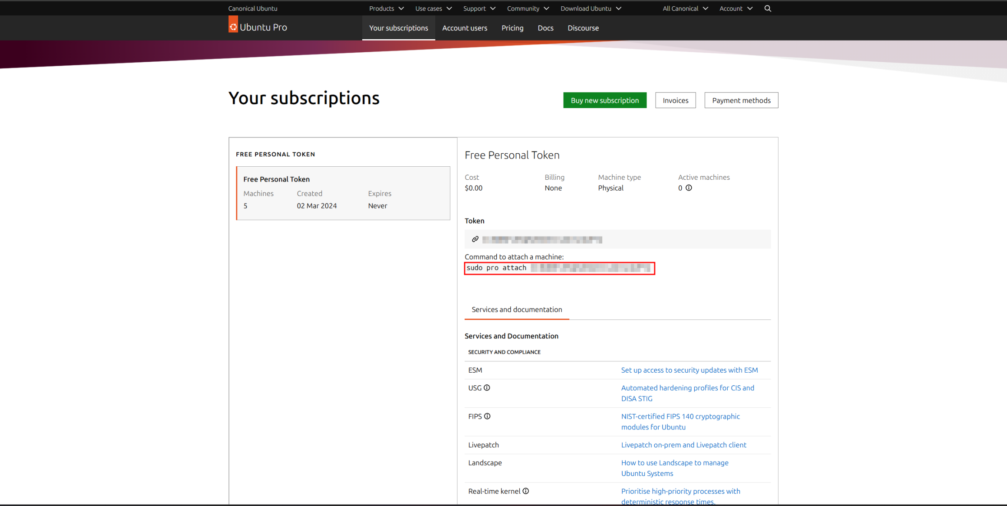Click the Livepatch service row label
This screenshot has height=506, width=1007.
tap(483, 445)
